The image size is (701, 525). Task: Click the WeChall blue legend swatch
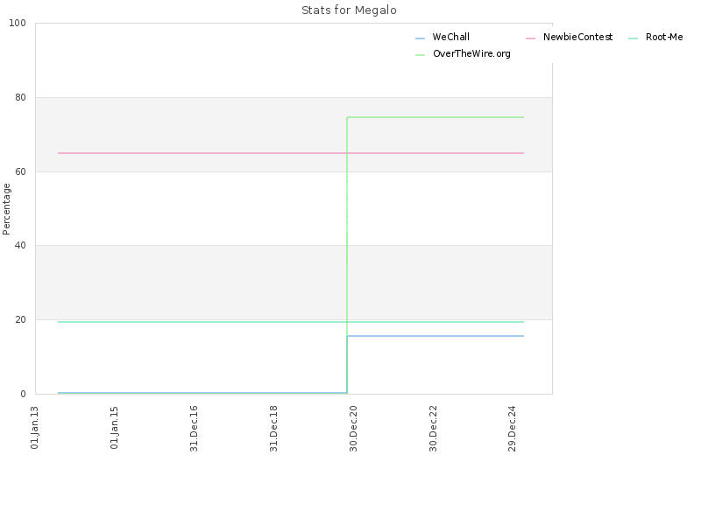click(420, 38)
